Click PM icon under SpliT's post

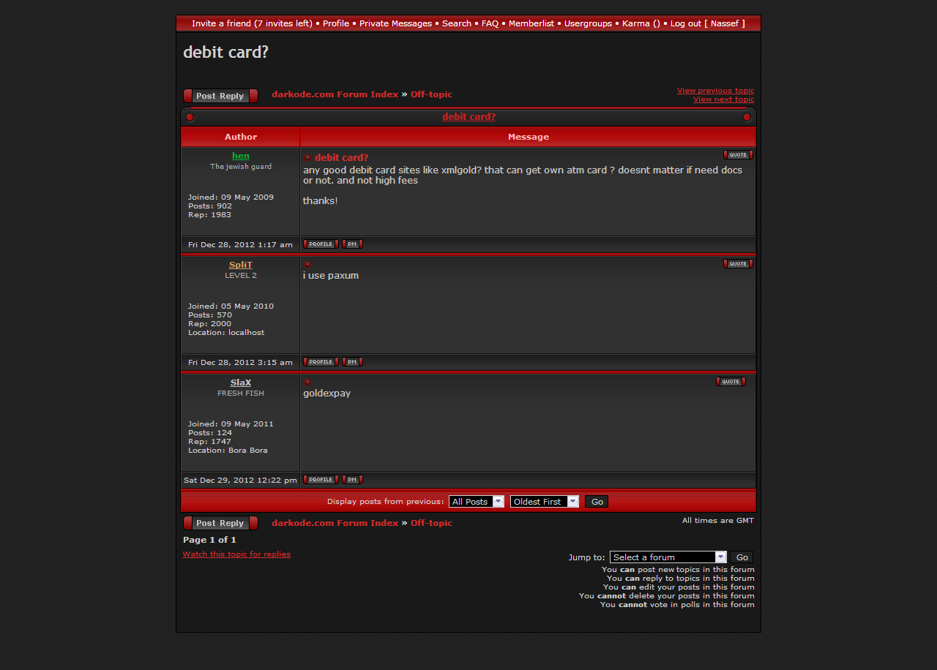coord(352,362)
